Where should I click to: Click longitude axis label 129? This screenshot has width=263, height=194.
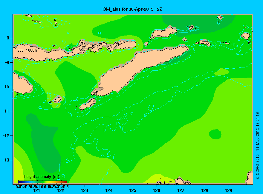(x=229, y=190)
